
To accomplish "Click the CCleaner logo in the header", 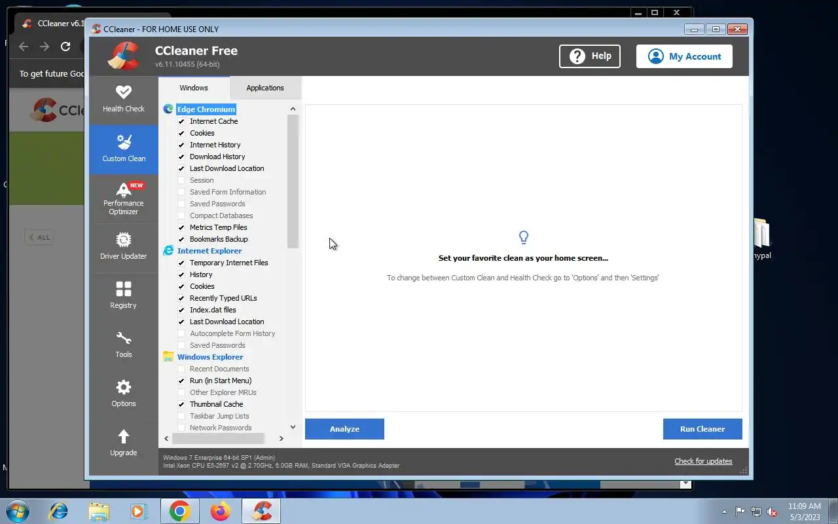I will [124, 56].
